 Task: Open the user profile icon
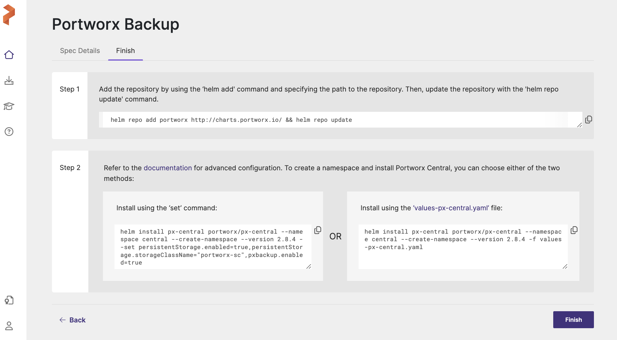pos(9,326)
